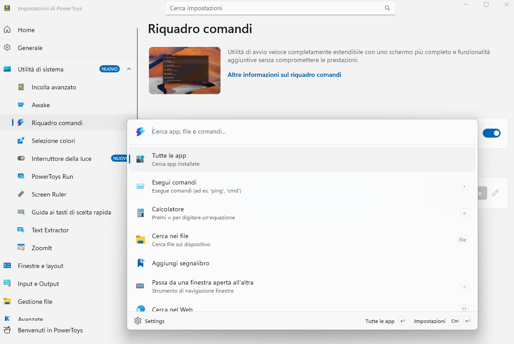Screen dimensions: 514x344
Task: Expand the Finestre e layout category
Action: pos(40,266)
